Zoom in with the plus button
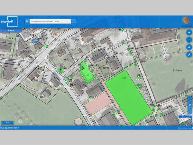This screenshot has height=145, width=193. pyautogui.click(x=189, y=33)
